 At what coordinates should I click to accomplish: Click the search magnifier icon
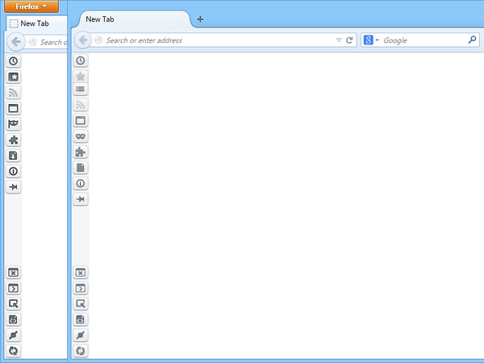(472, 40)
